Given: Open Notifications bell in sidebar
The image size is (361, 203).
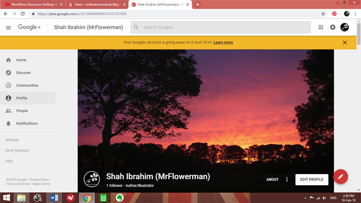Looking at the screenshot, I should click(x=9, y=123).
